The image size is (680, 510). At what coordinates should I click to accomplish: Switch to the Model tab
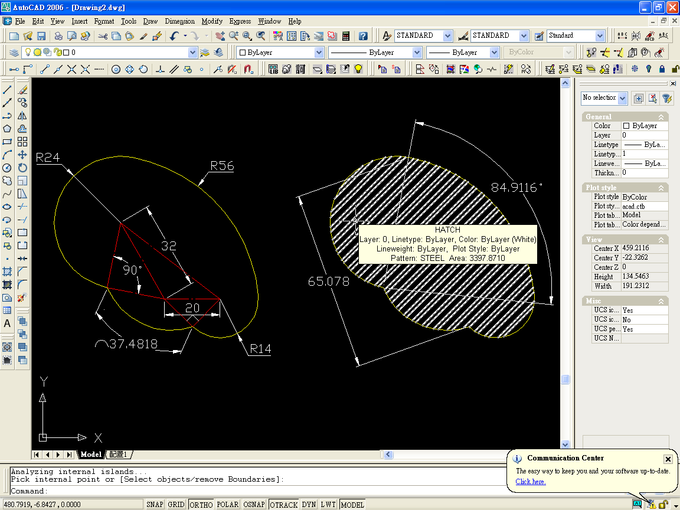(91, 455)
